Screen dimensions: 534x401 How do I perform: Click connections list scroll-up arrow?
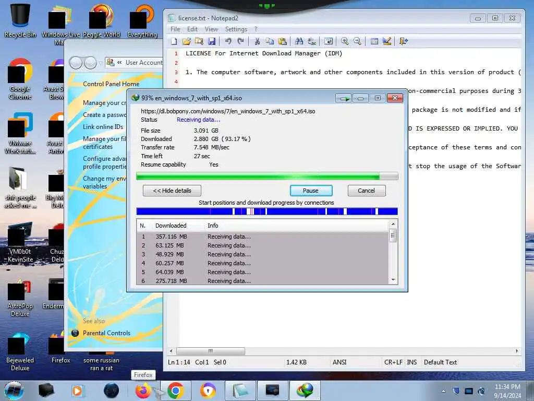point(393,224)
